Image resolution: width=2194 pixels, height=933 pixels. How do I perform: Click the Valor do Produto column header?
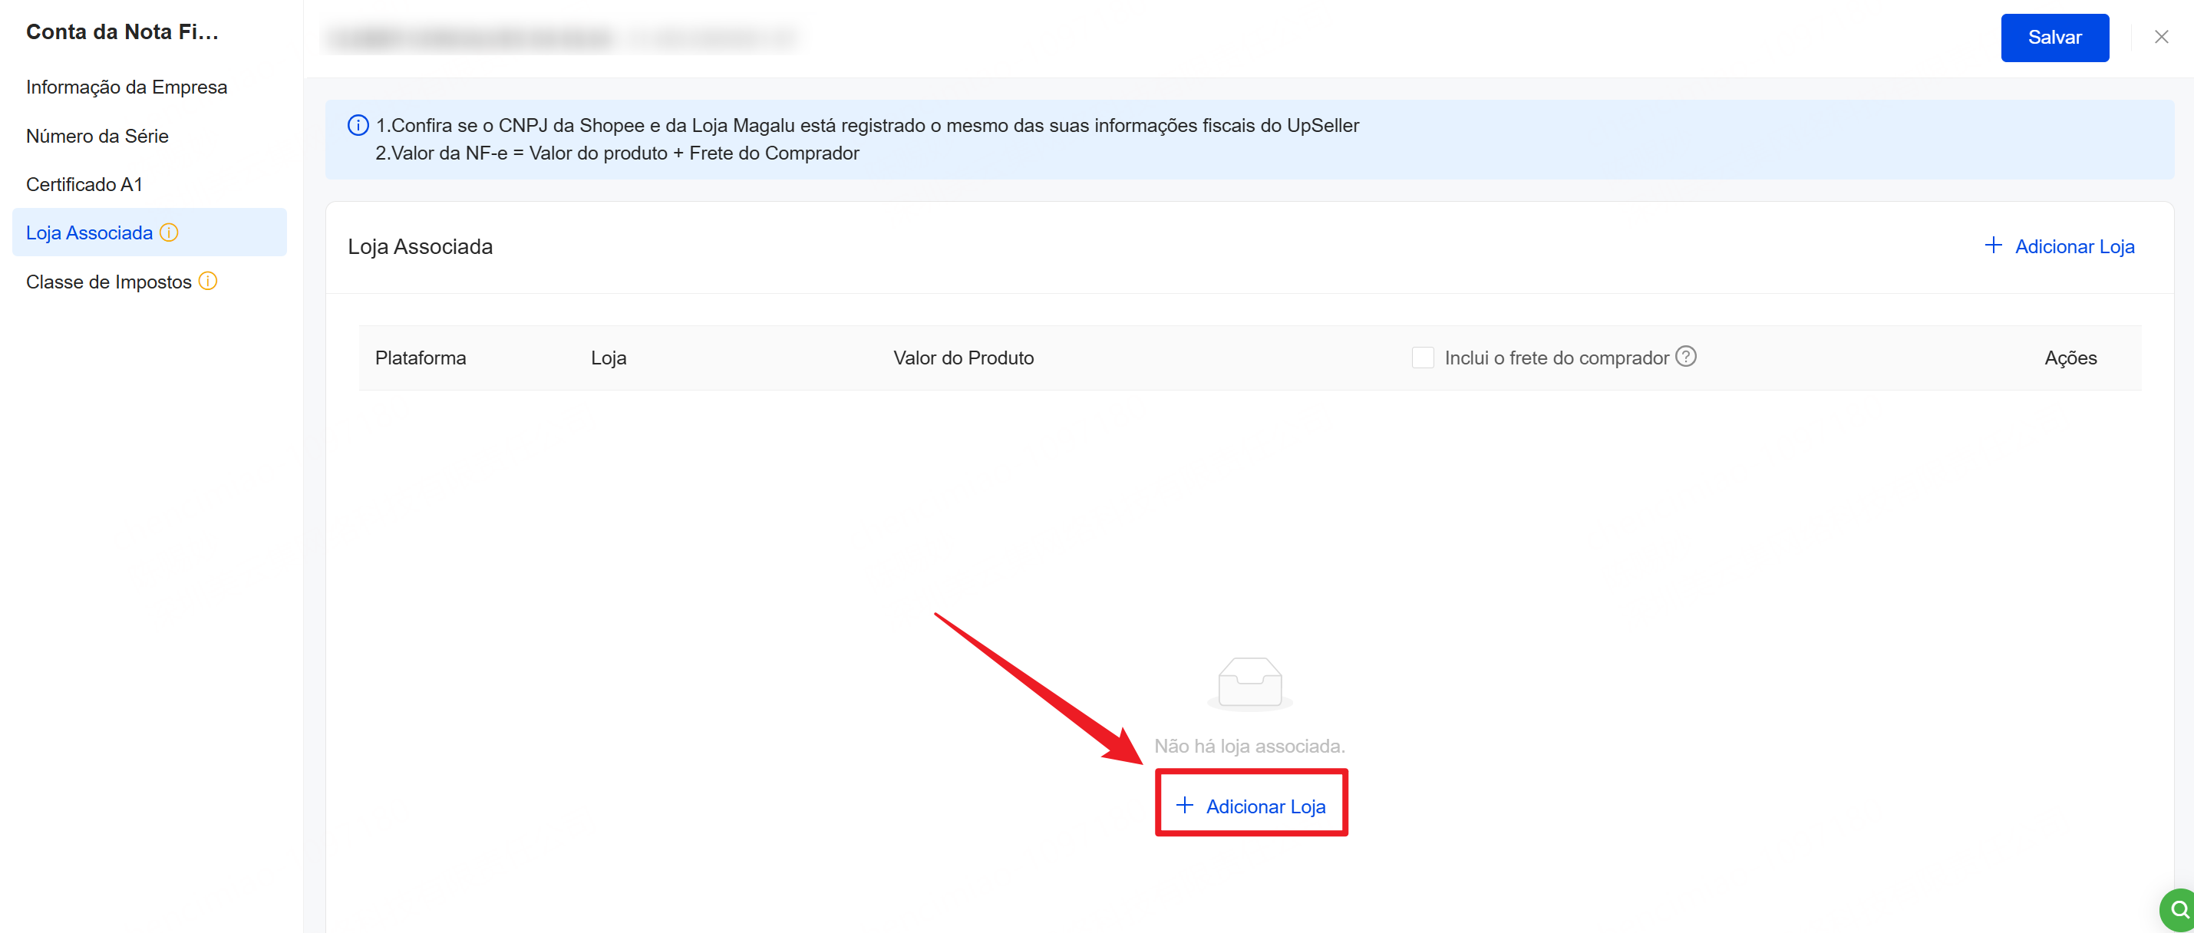[x=963, y=358]
